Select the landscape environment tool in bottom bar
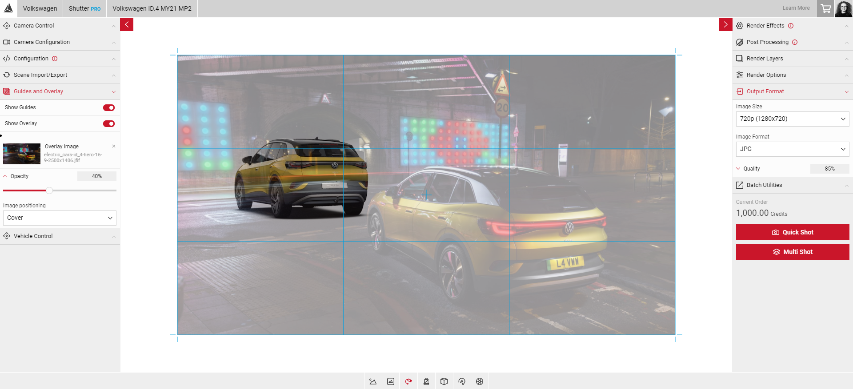 point(373,381)
